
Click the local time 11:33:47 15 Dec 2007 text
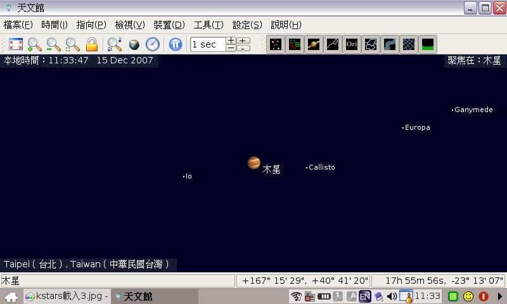click(78, 60)
